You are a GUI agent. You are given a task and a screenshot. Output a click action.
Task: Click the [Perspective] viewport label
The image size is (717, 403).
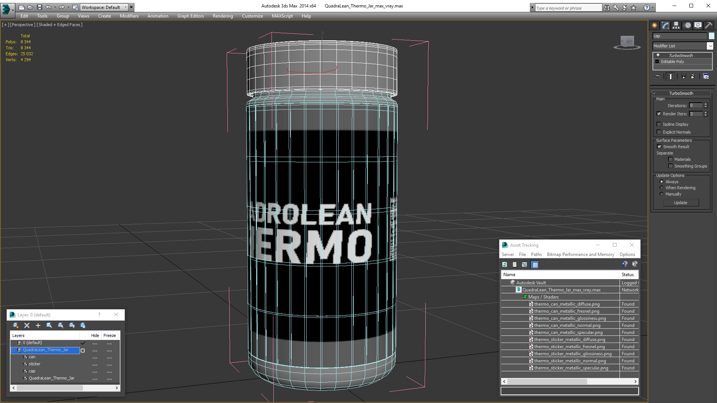pos(23,25)
